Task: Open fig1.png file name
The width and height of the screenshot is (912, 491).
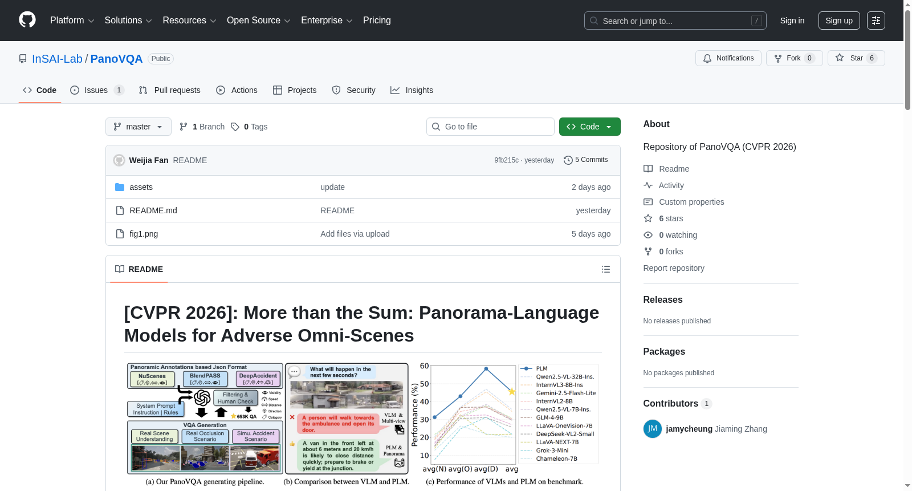Action: [x=144, y=234]
